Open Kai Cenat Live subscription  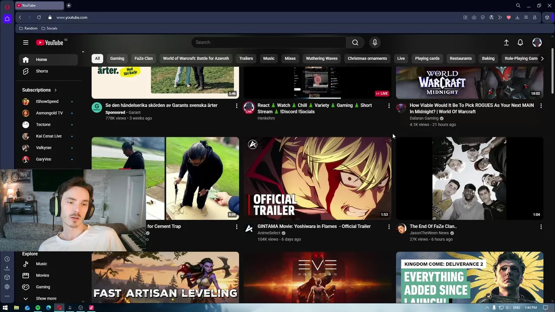click(49, 136)
